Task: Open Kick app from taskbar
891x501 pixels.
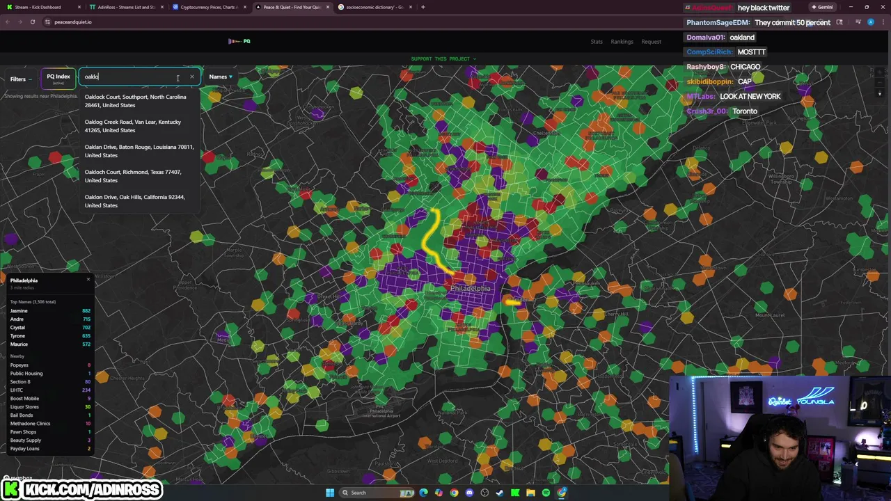Action: tap(515, 493)
